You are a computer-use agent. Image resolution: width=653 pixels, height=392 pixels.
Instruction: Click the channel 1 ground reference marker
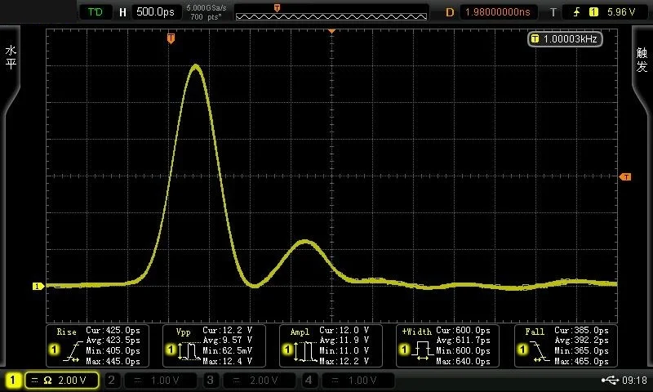[x=38, y=286]
